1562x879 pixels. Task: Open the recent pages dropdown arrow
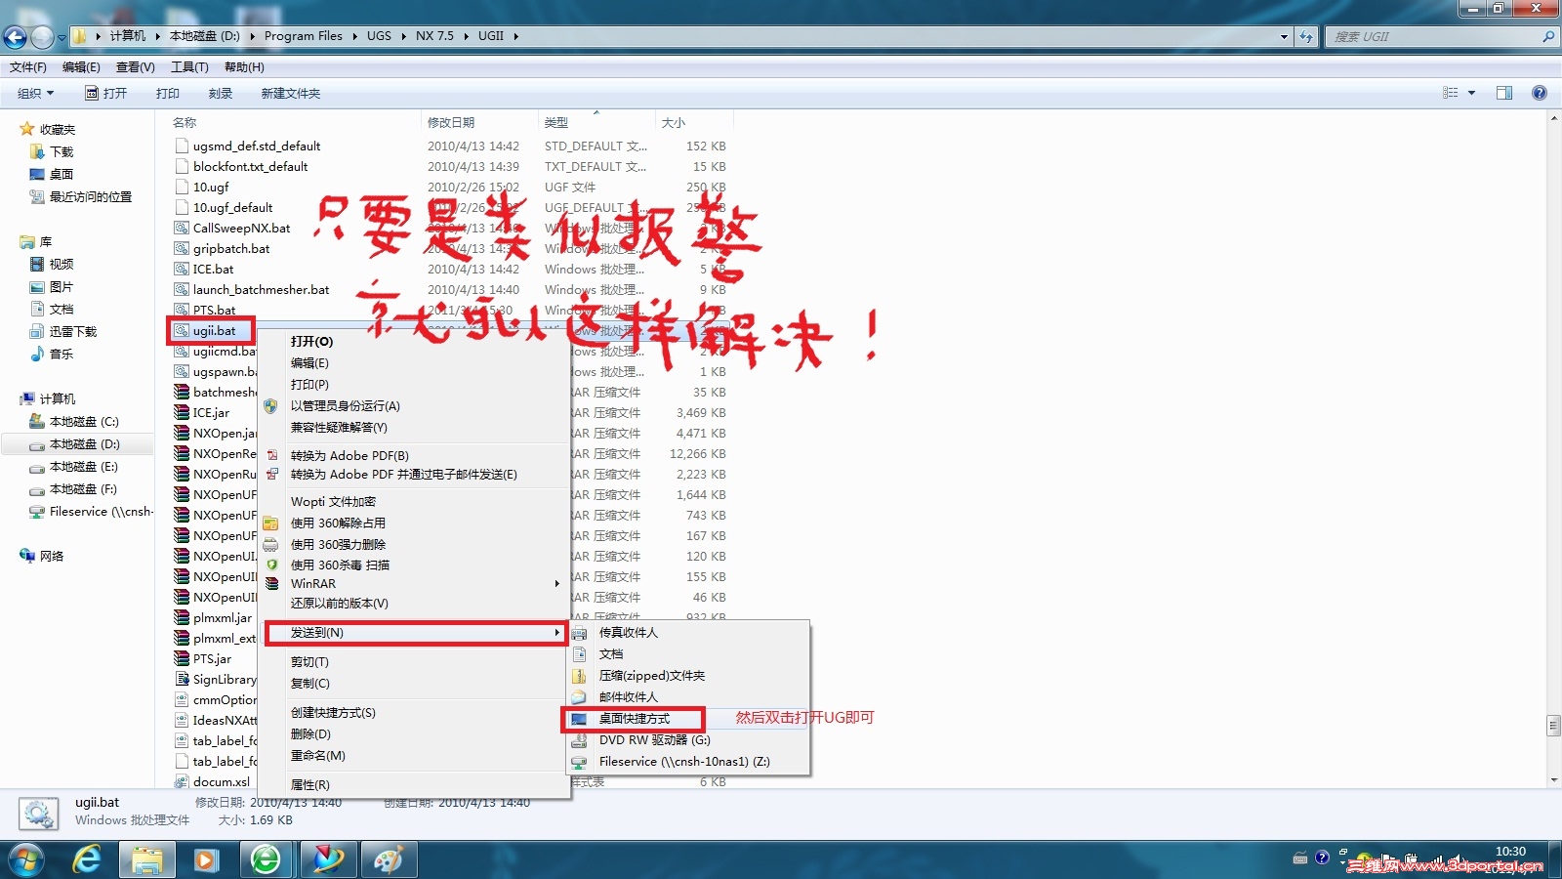[62, 38]
